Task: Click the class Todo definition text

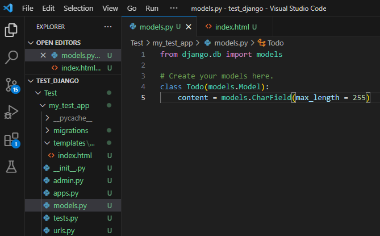Action: [215, 86]
